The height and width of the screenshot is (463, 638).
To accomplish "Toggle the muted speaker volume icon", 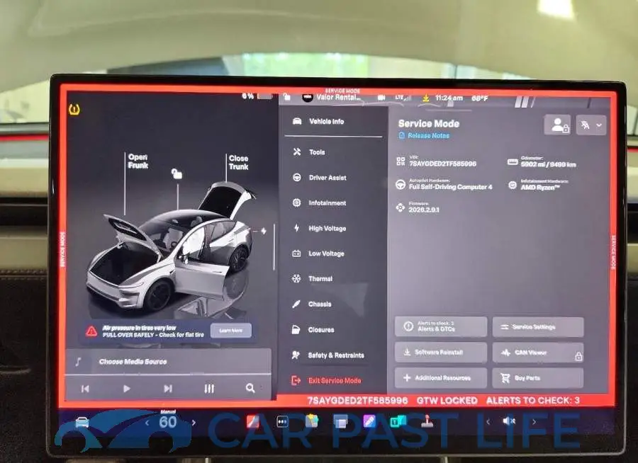I will [508, 421].
